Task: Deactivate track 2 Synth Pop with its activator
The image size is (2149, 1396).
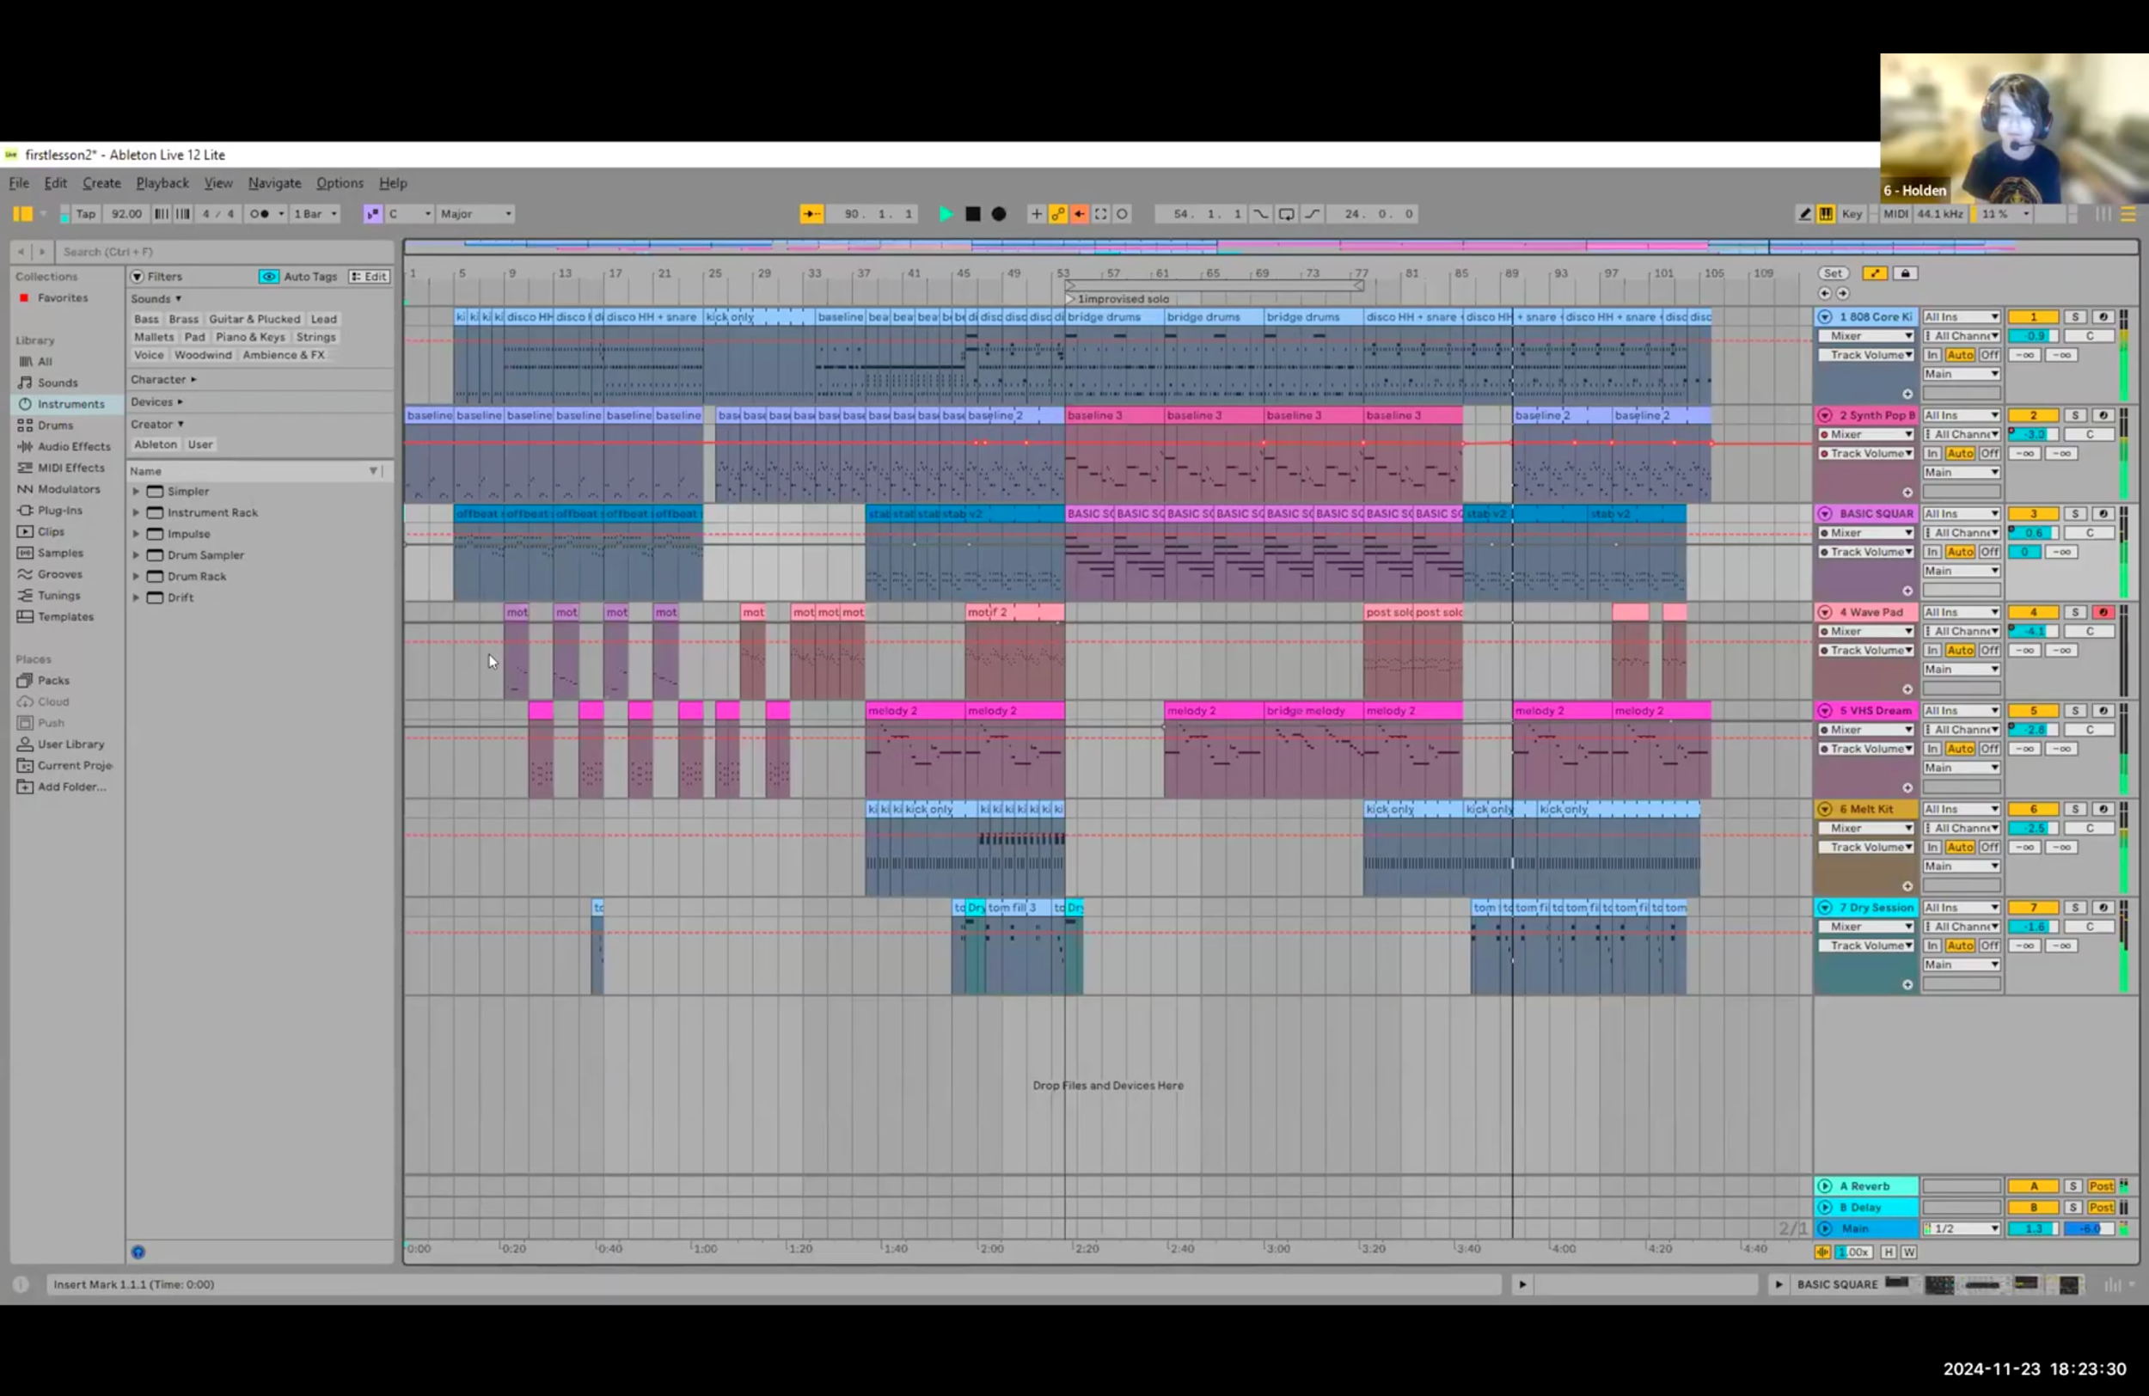Action: coord(2034,415)
